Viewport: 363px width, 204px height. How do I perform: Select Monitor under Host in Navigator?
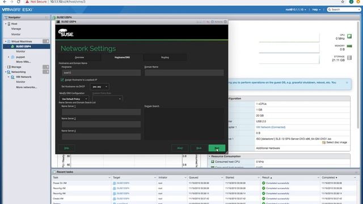point(16,35)
